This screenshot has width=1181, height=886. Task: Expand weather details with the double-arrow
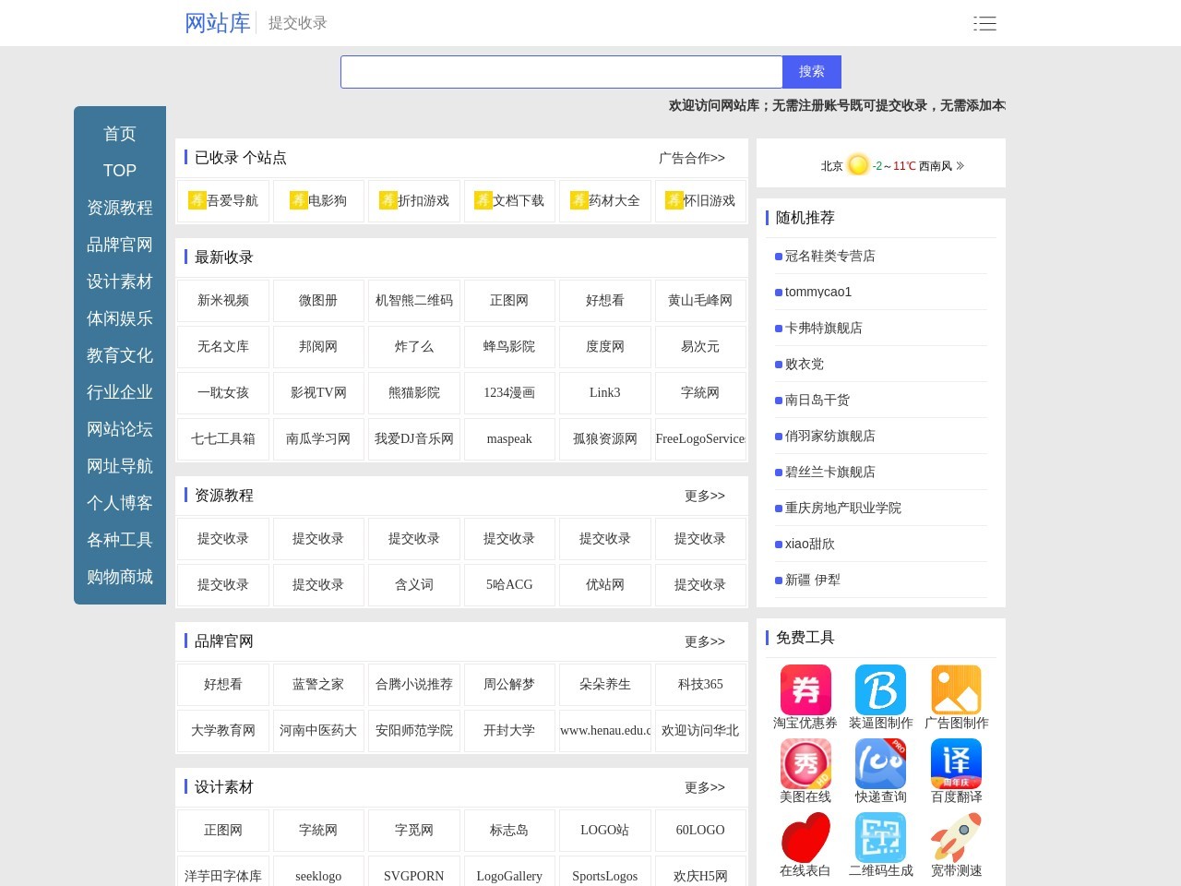960,166
